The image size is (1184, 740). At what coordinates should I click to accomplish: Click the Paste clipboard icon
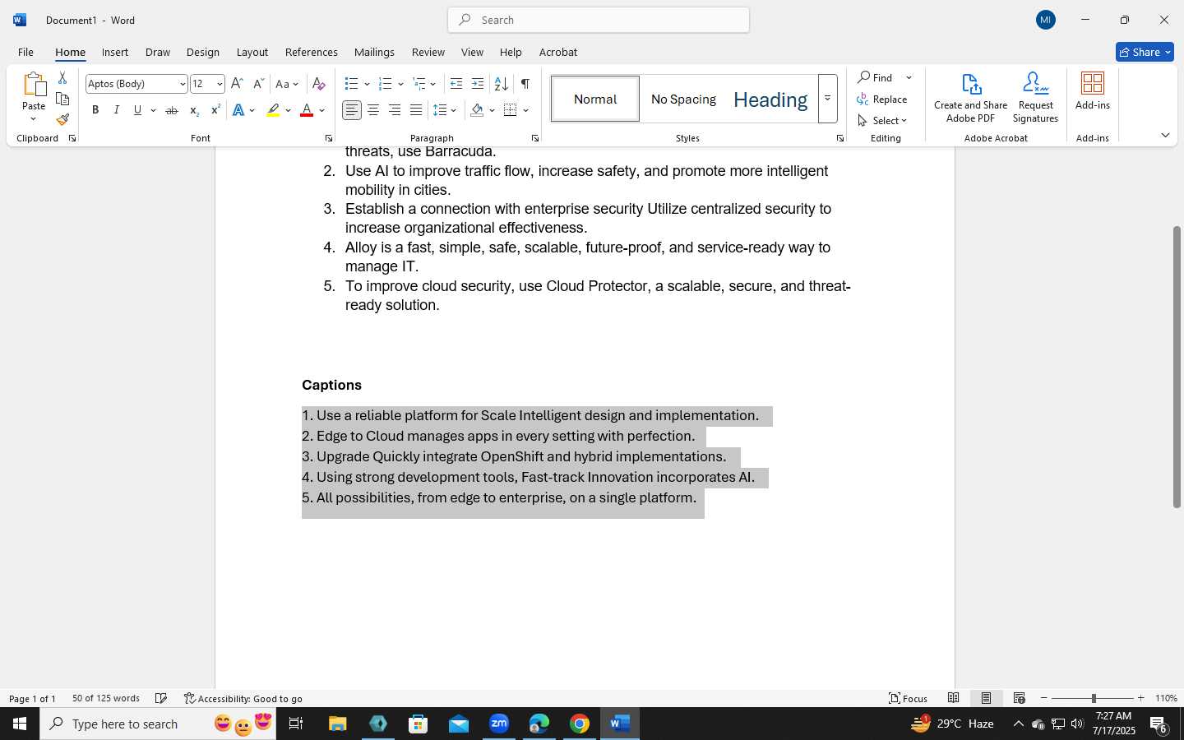(34, 85)
